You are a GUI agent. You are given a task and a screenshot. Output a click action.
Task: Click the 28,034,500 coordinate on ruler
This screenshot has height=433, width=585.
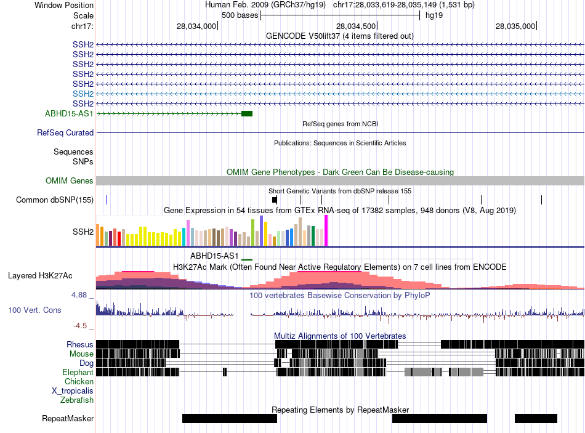pyautogui.click(x=356, y=26)
